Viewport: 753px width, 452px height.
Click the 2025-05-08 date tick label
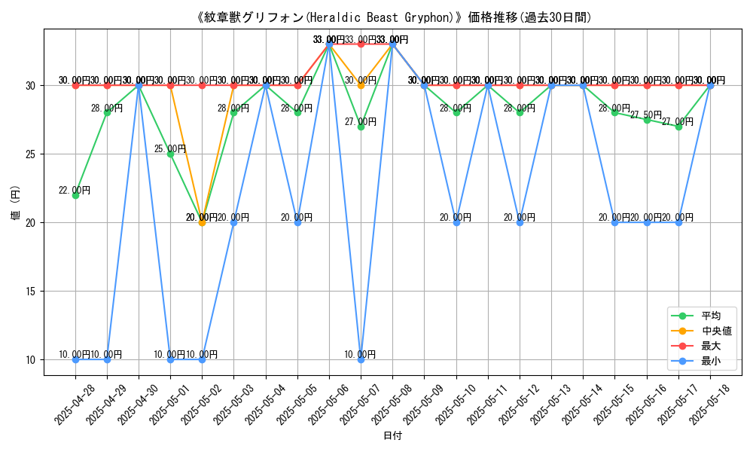391,405
